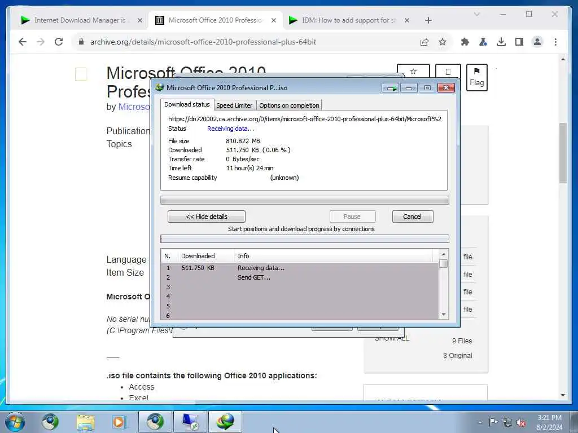The width and height of the screenshot is (578, 433).
Task: Go back to previous page
Action: pyautogui.click(x=23, y=42)
